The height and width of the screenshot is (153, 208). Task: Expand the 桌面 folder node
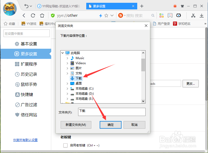[x=67, y=83]
